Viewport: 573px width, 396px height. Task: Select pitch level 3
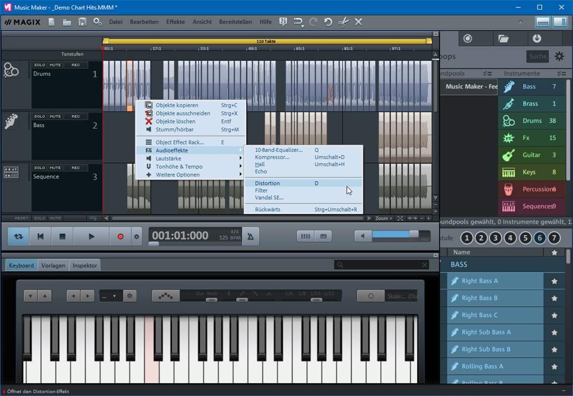coord(495,238)
